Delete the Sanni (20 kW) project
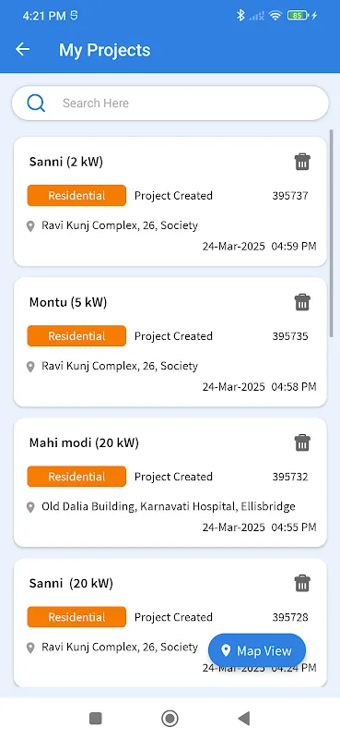The width and height of the screenshot is (340, 739). (x=302, y=584)
